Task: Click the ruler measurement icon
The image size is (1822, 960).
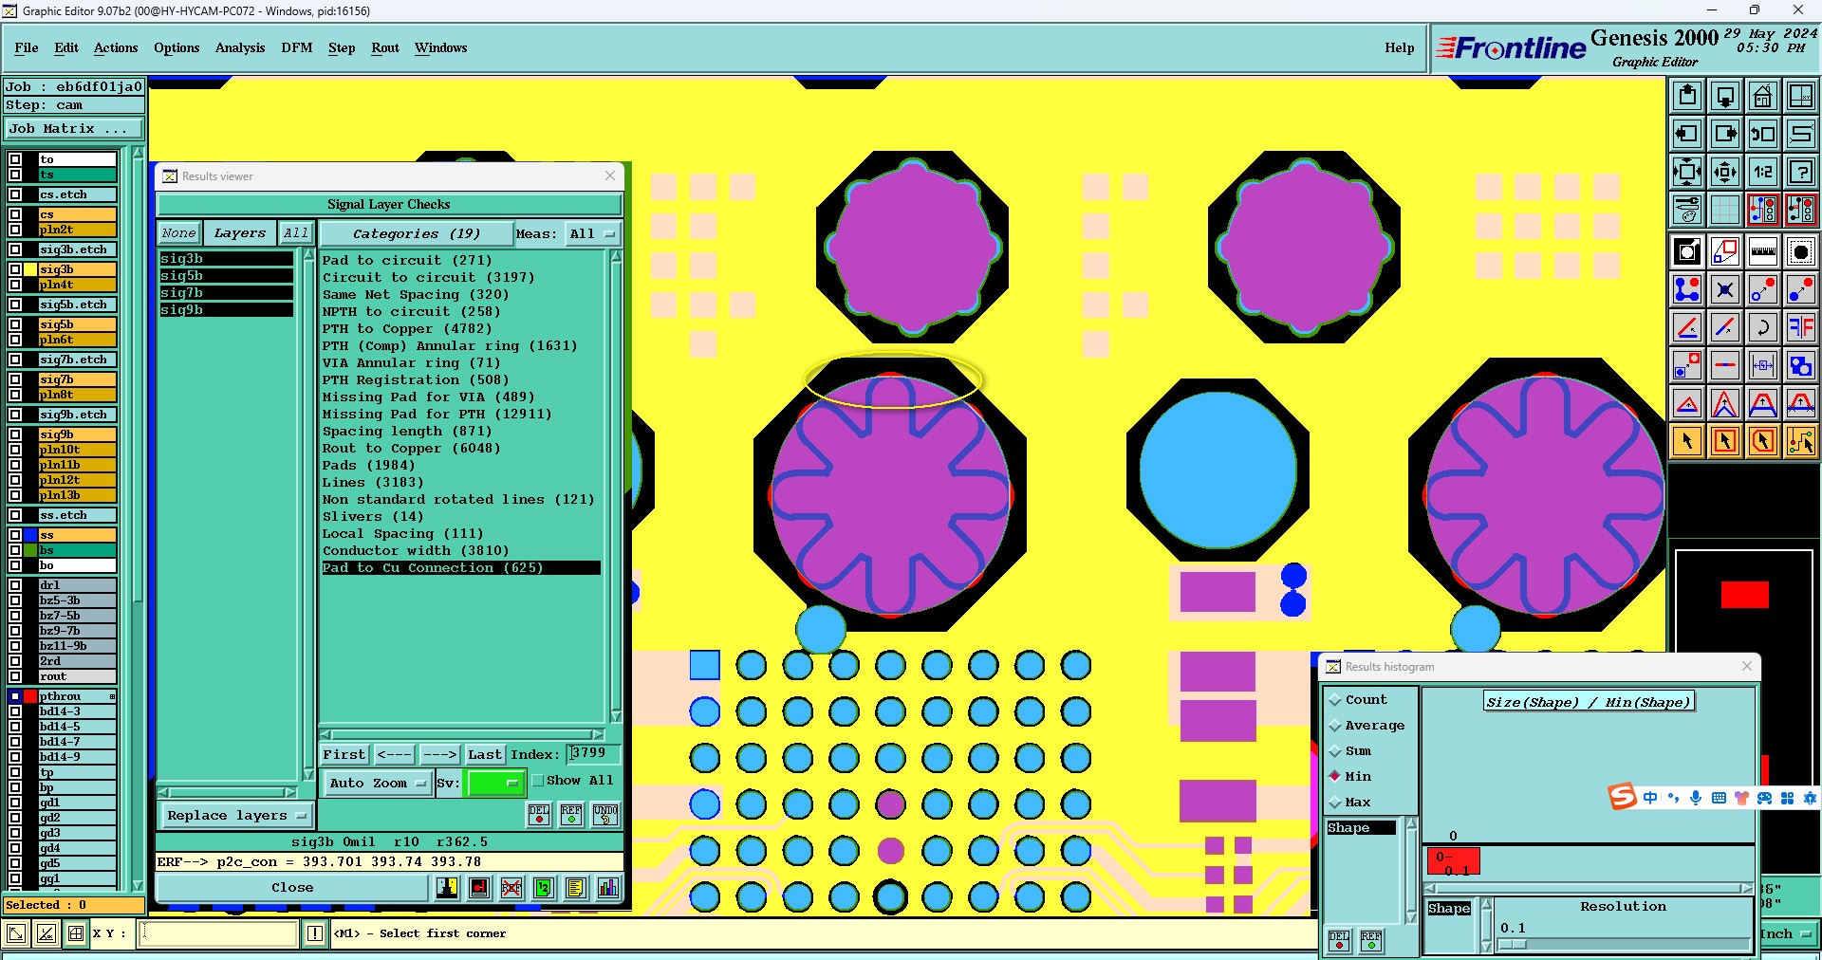Action: point(1763,251)
